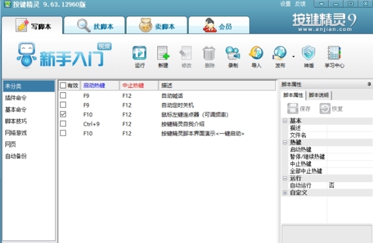
Task: Switch to the 卖脚本 tab
Action: pos(157,26)
